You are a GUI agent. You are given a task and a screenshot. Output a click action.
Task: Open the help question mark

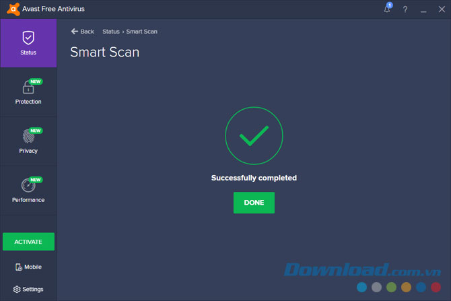tap(405, 9)
